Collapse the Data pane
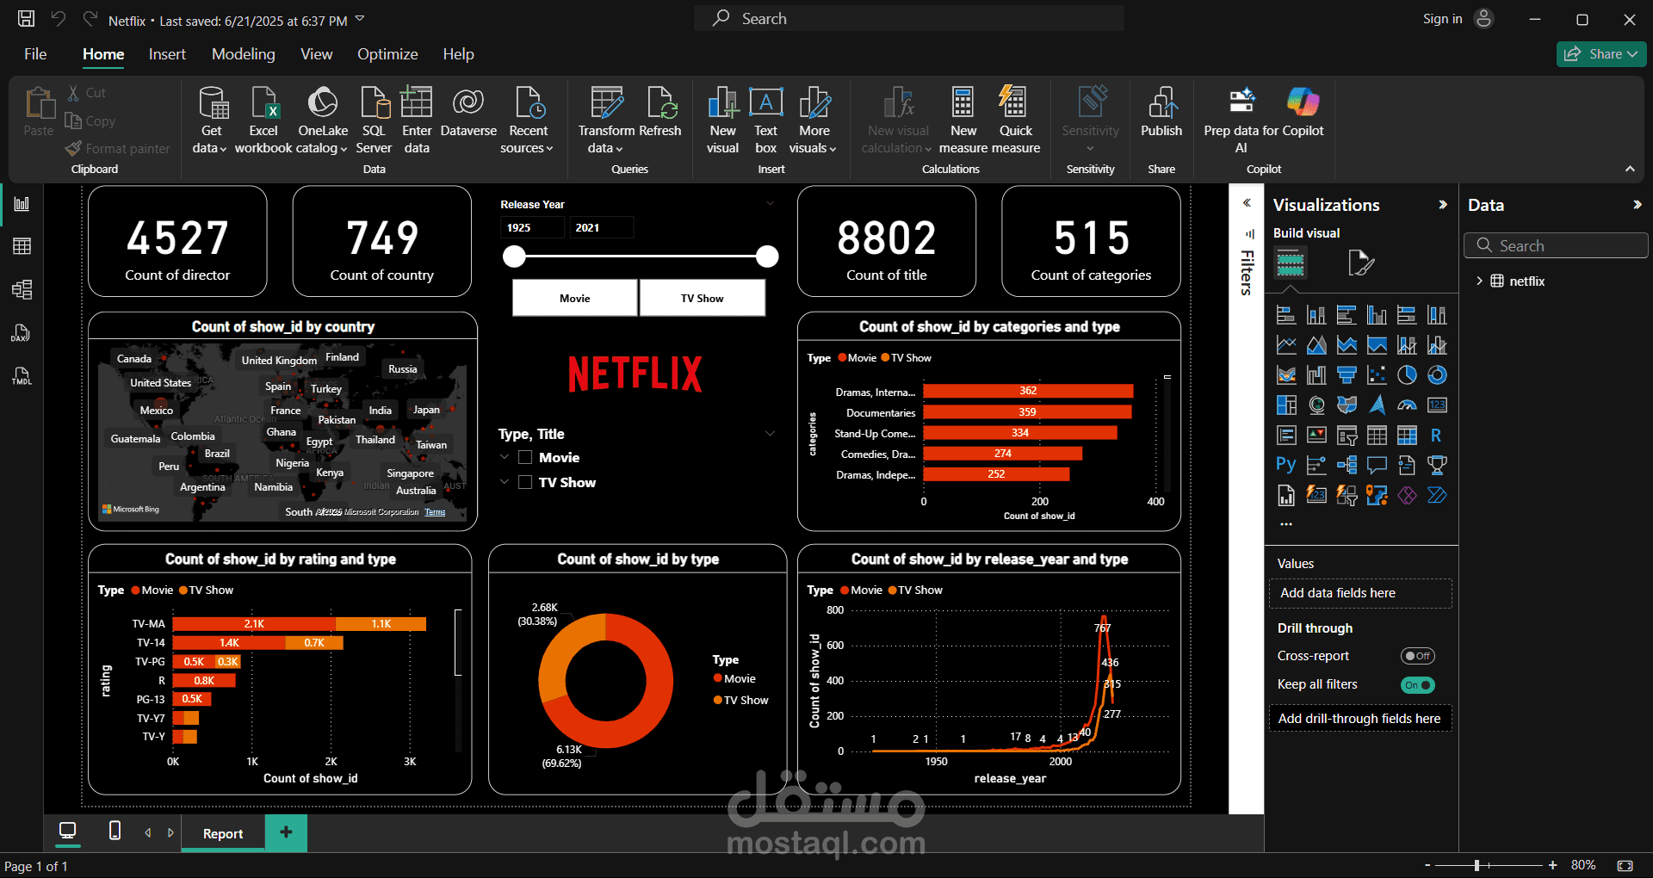The image size is (1653, 878). coord(1638,205)
